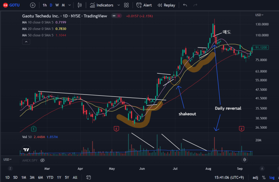Set the range to 3M
This screenshot has height=182, width=279.
coord(32,177)
